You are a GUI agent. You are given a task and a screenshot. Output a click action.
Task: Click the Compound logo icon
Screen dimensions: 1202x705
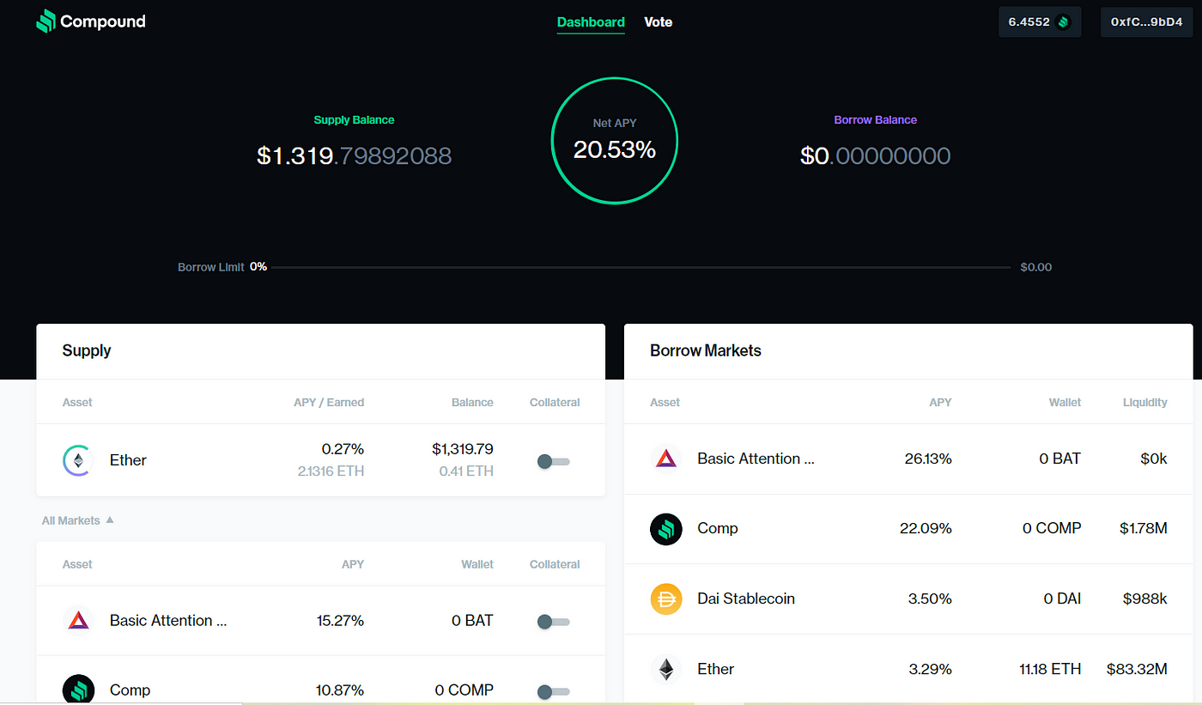(46, 21)
